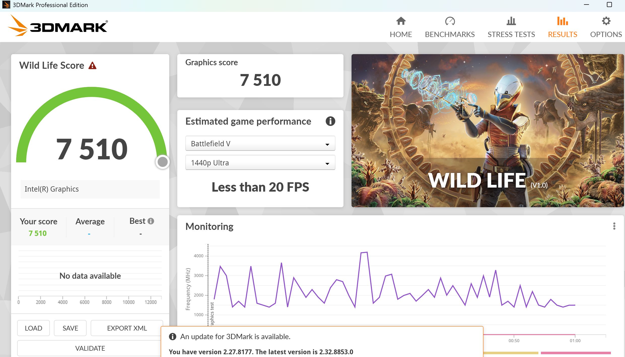Open the 1440p Ultra resolution dropdown
The width and height of the screenshot is (625, 357).
[x=260, y=163]
